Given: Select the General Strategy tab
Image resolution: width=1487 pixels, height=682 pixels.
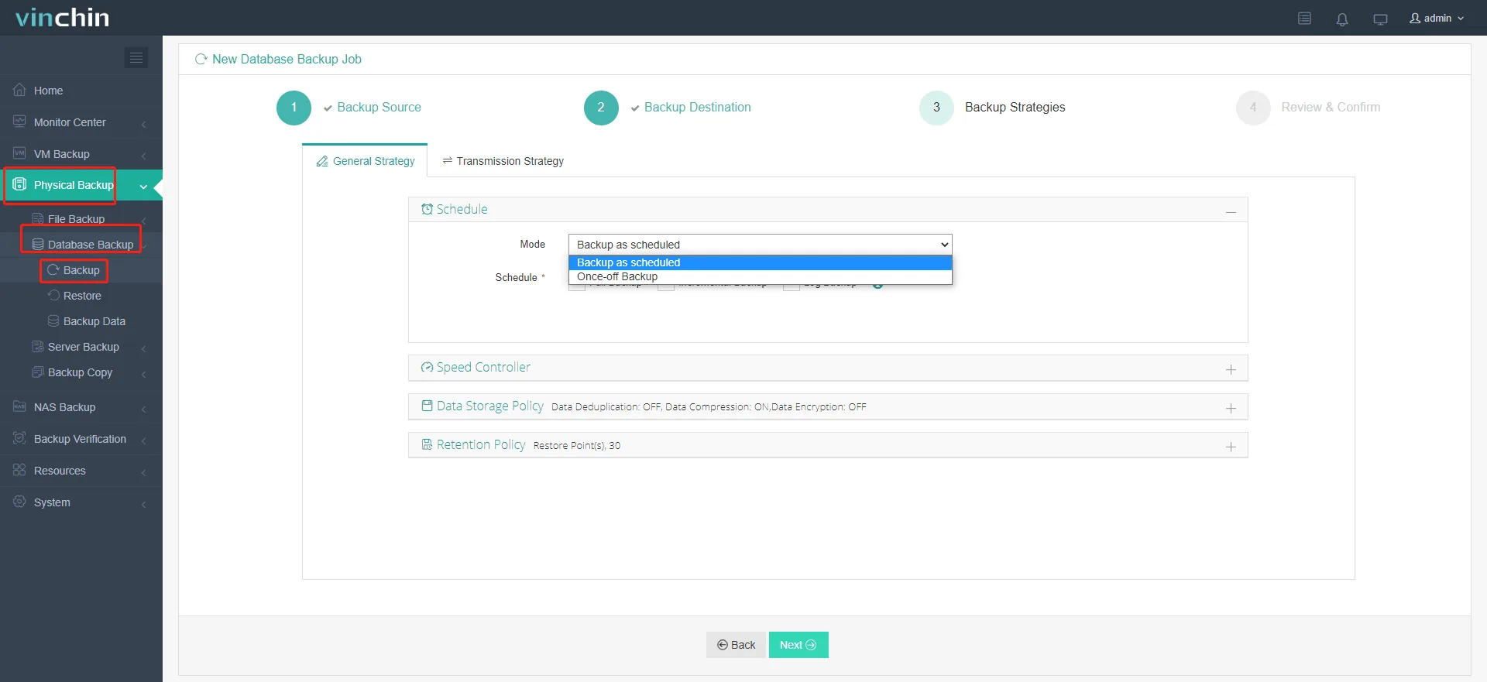Looking at the screenshot, I should coord(366,161).
